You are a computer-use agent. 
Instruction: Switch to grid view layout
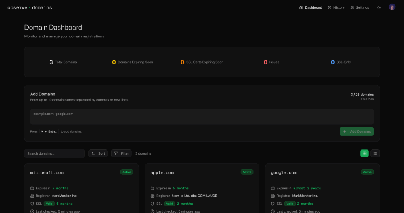(364, 153)
